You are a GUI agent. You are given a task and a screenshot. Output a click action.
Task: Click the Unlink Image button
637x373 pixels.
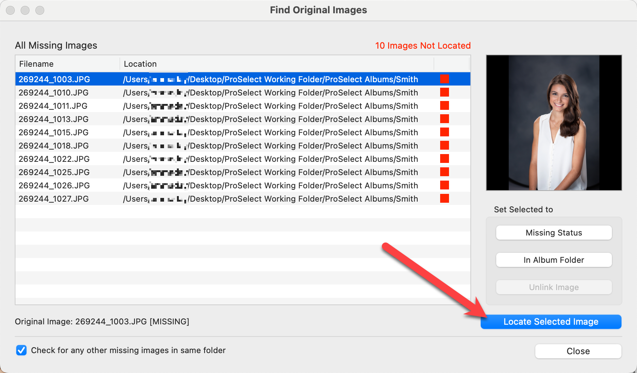tap(554, 287)
